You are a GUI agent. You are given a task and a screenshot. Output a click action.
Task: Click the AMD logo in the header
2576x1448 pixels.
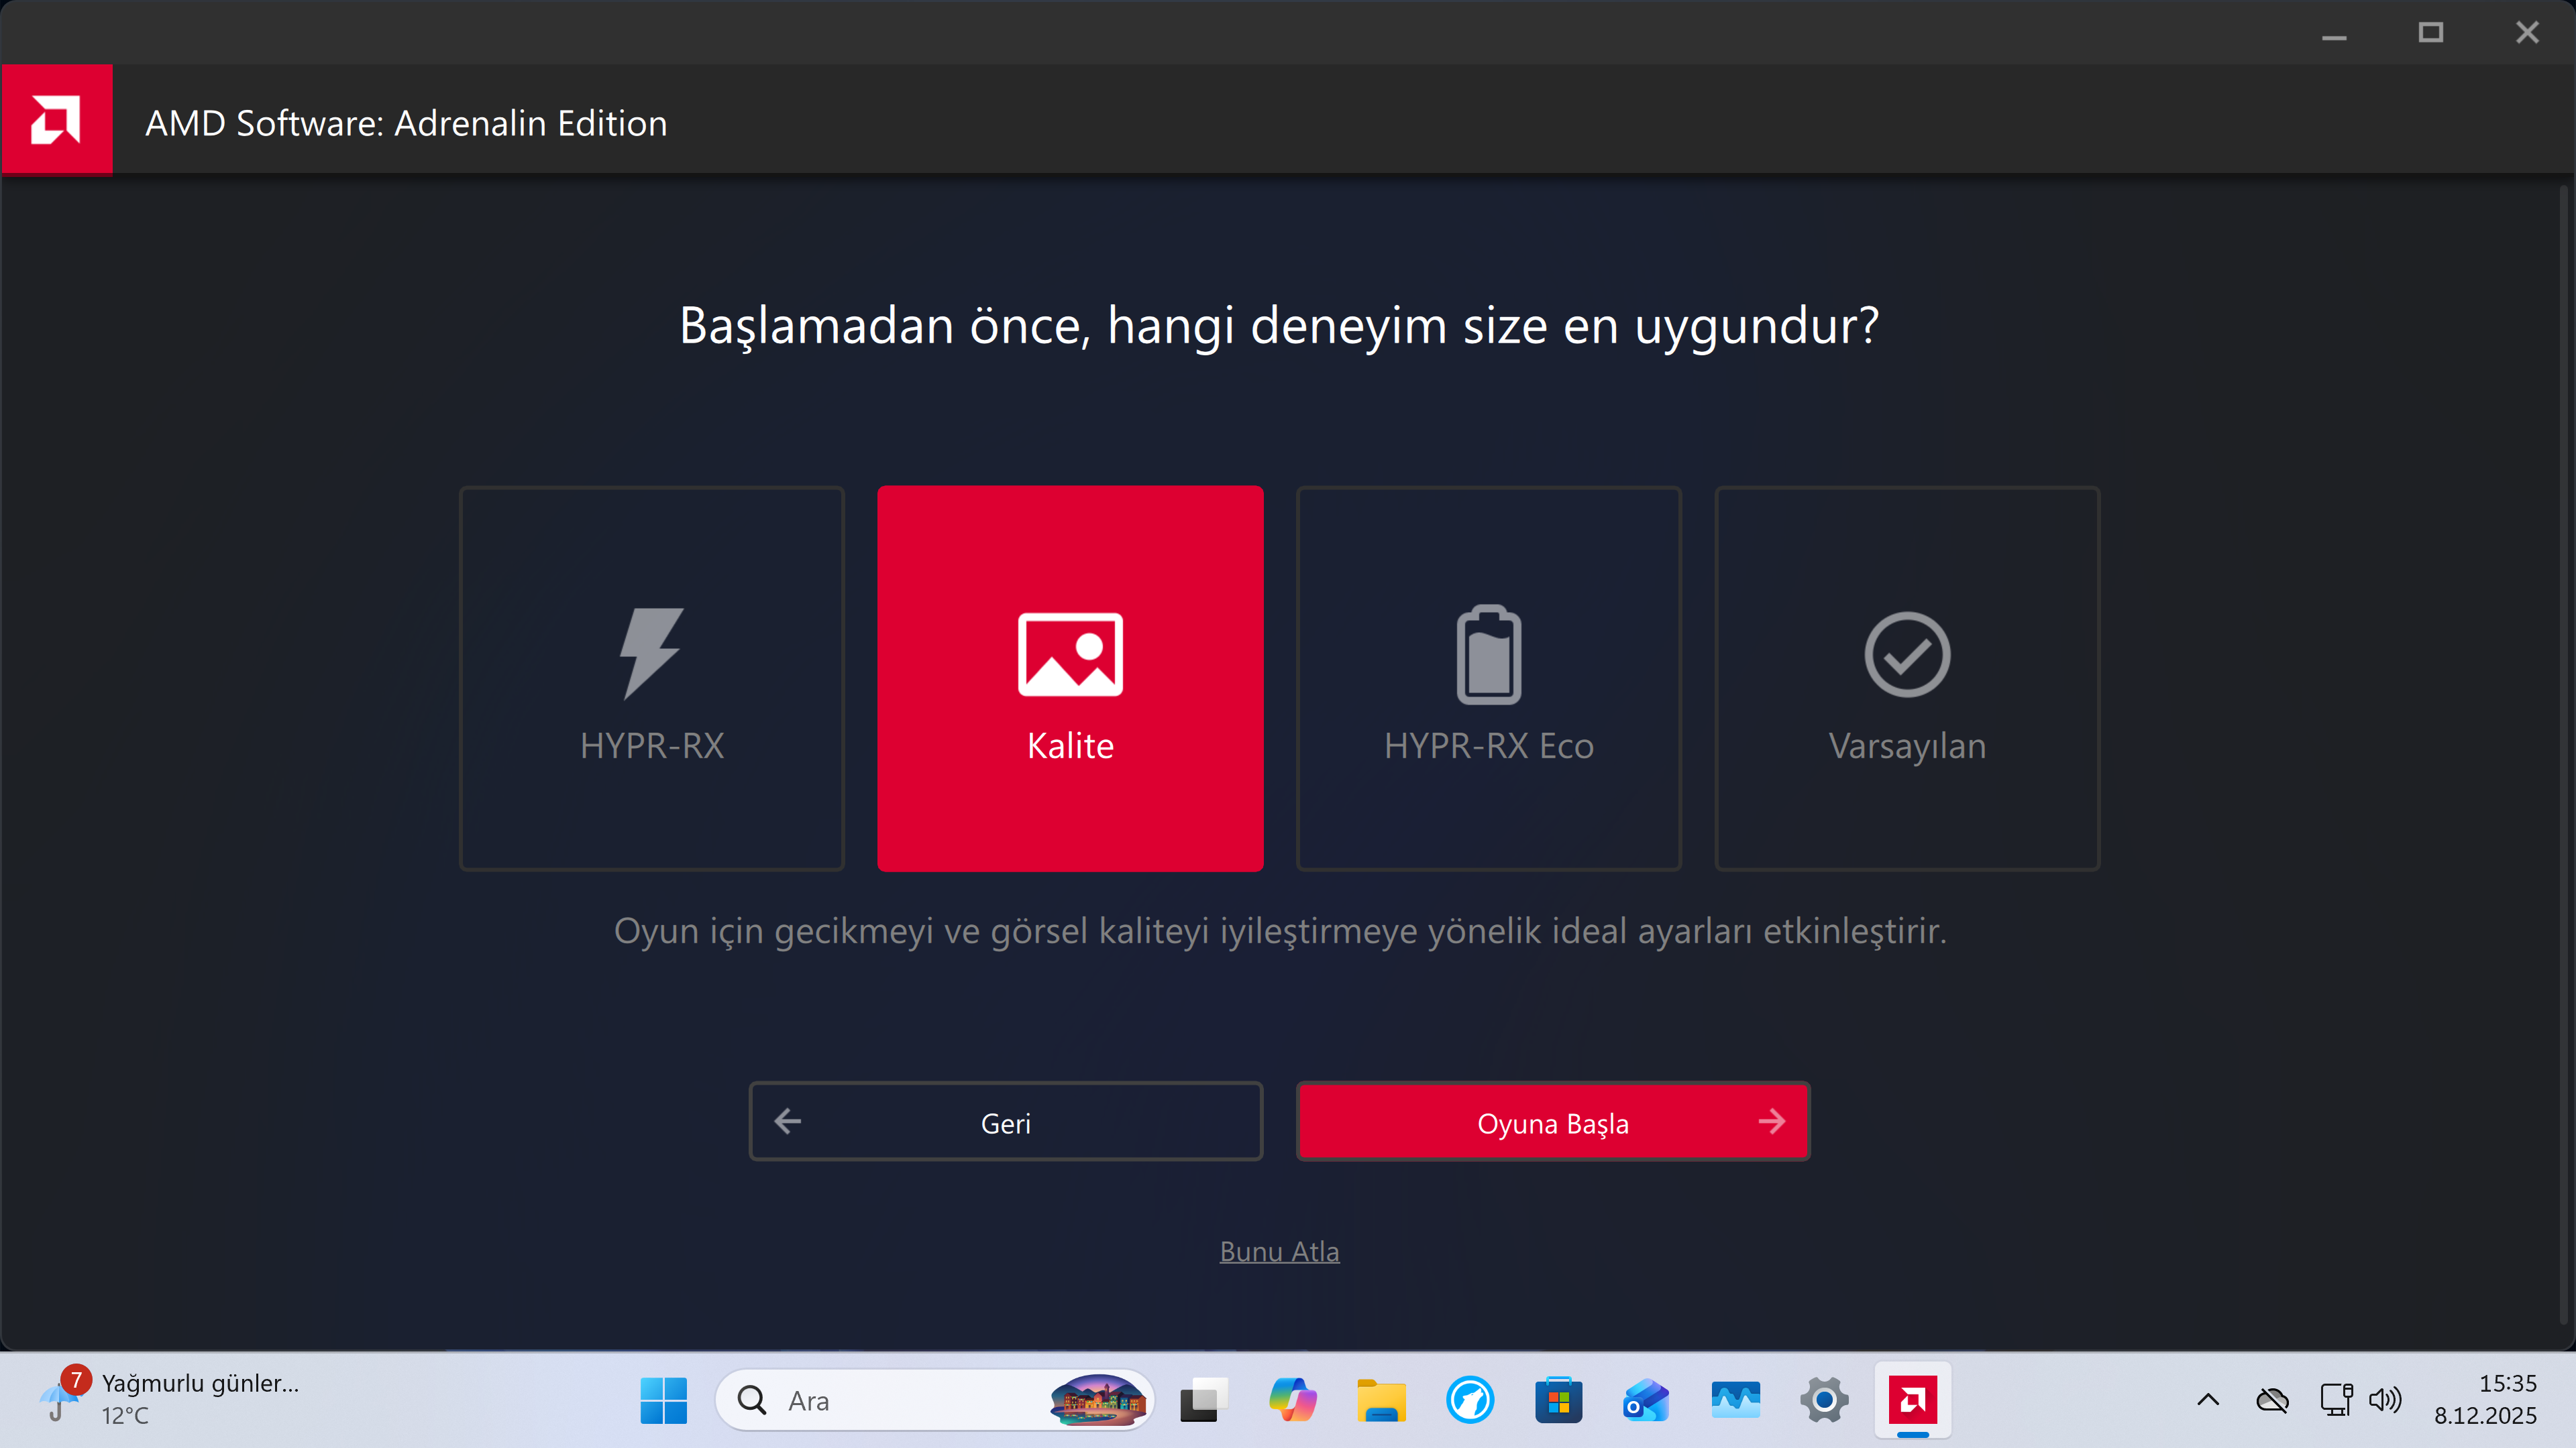tap(57, 120)
